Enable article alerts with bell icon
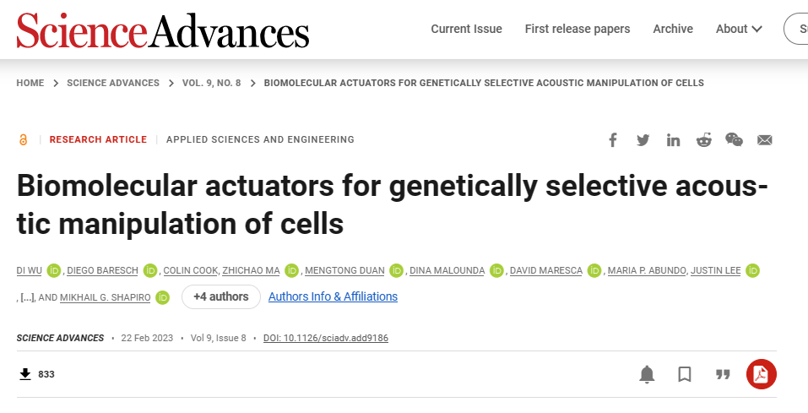 tap(647, 374)
